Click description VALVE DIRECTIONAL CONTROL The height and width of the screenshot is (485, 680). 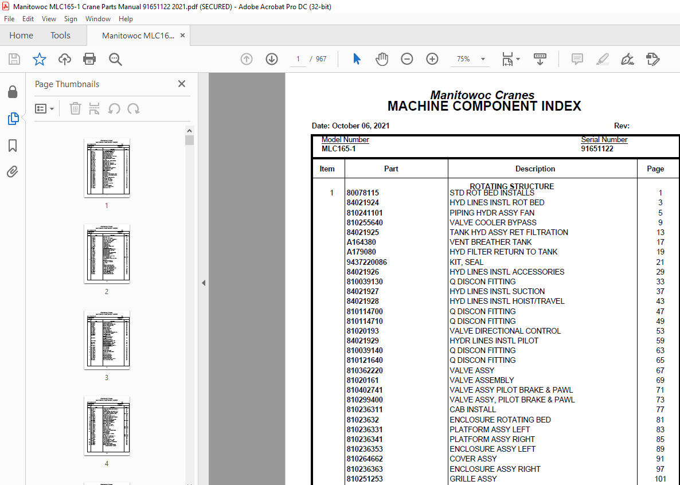(x=505, y=331)
